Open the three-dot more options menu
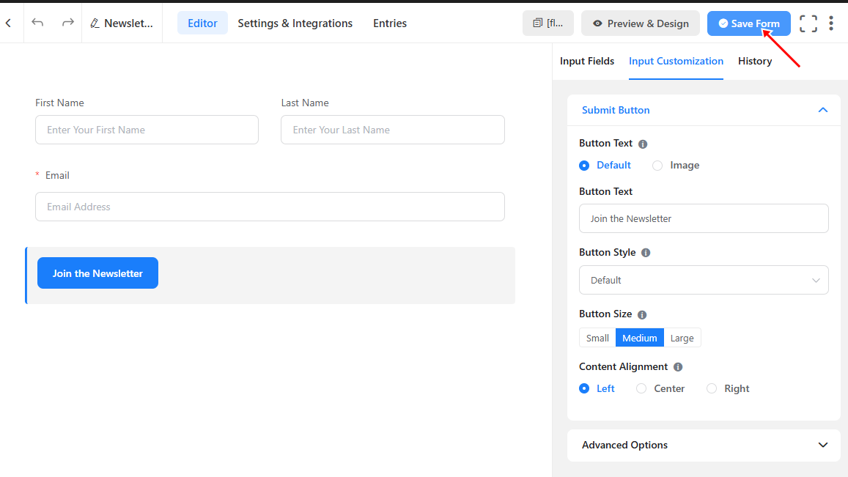This screenshot has height=477, width=848. [831, 23]
